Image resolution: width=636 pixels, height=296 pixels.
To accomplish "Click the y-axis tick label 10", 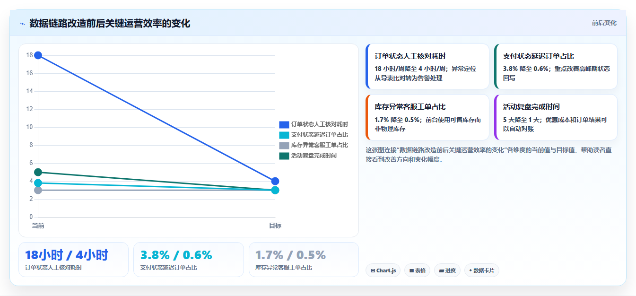I will coord(29,127).
